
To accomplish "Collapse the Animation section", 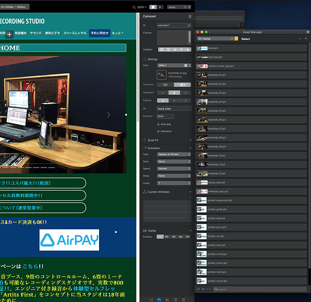I will click(190, 148).
